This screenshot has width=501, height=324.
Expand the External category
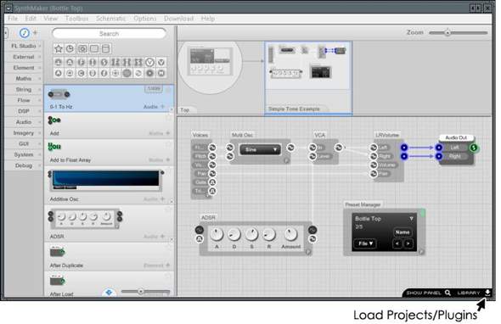pyautogui.click(x=24, y=57)
